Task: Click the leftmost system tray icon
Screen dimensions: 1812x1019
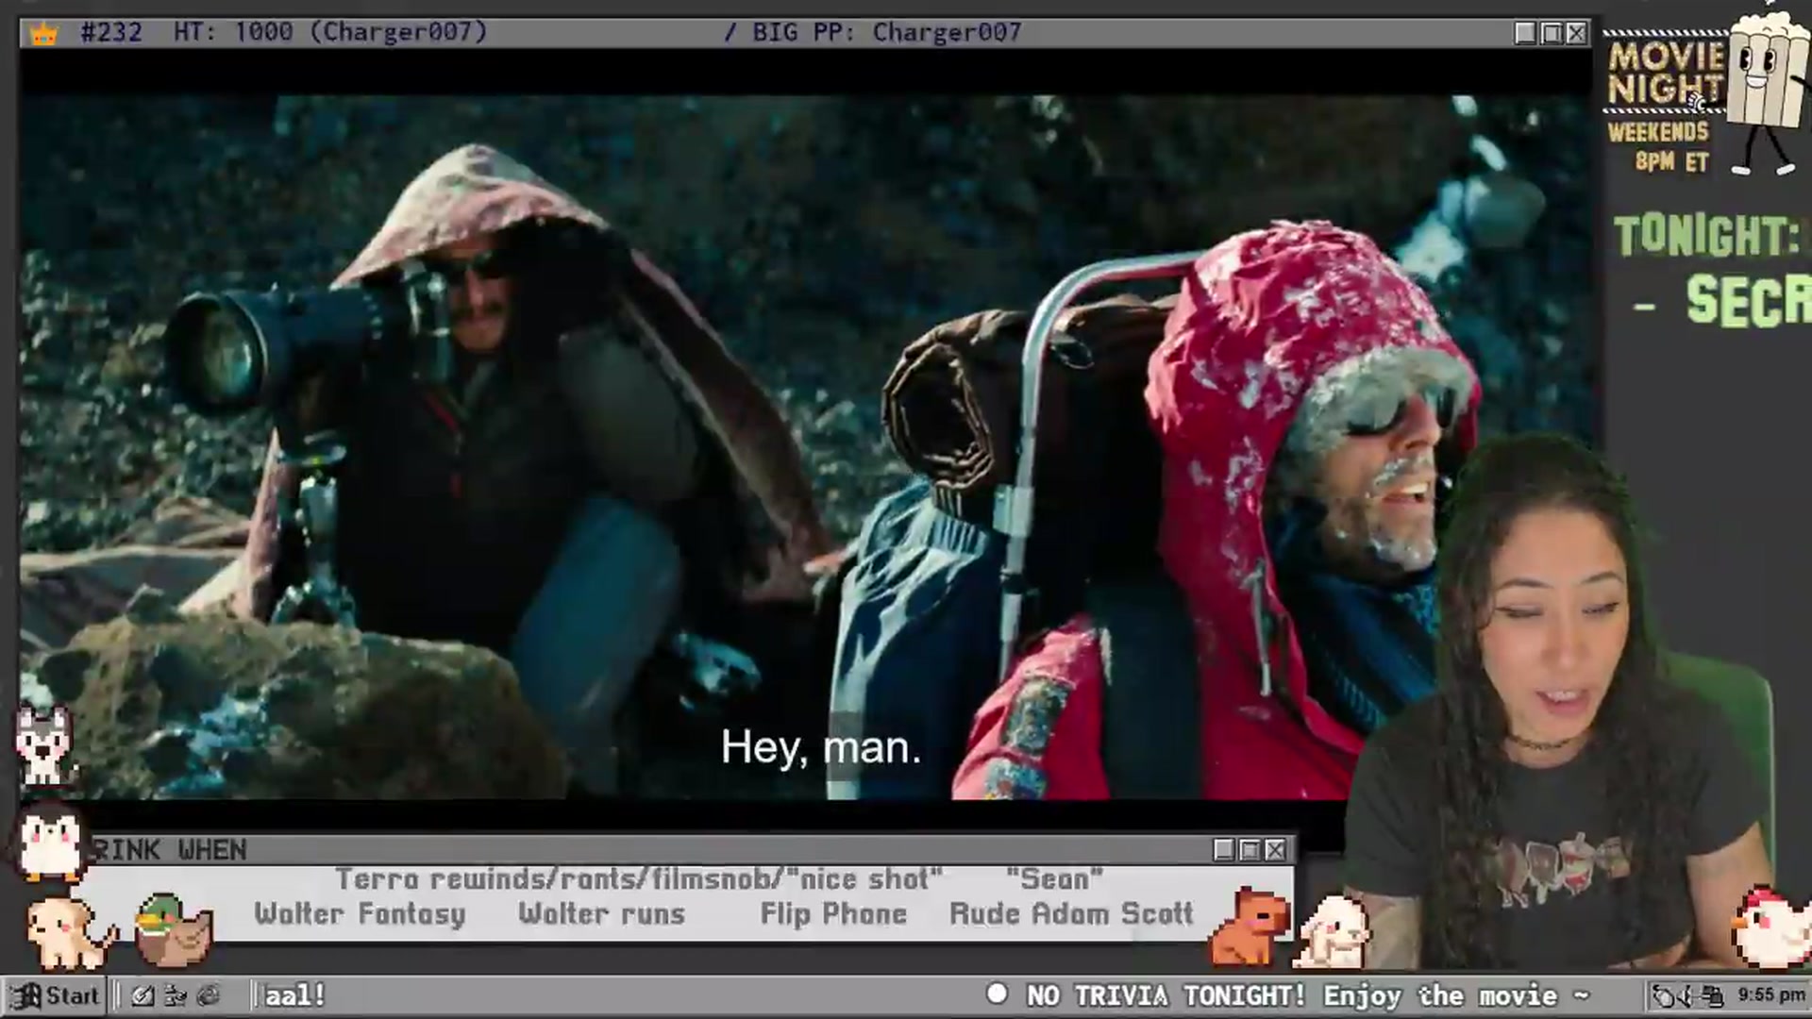Action: click(x=1664, y=995)
